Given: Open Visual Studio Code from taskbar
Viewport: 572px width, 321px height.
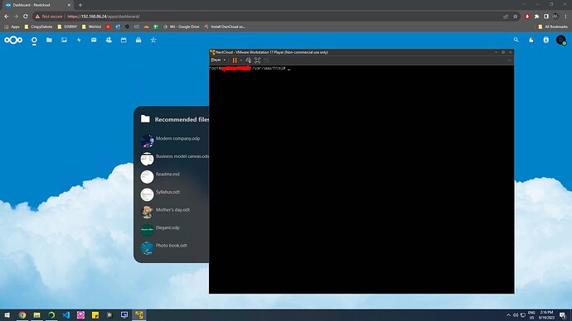Looking at the screenshot, I should tap(66, 315).
